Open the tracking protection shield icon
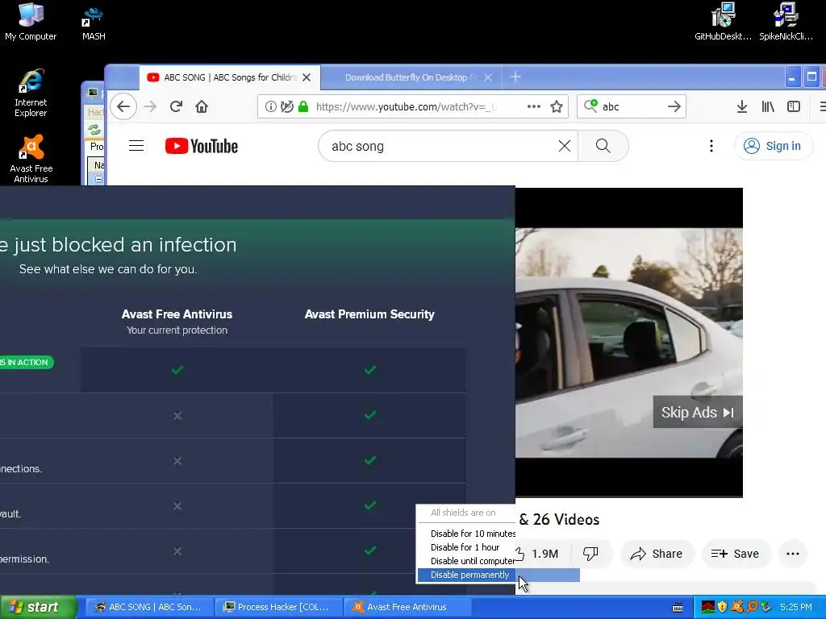Viewport: 826px width, 619px height. [x=286, y=107]
